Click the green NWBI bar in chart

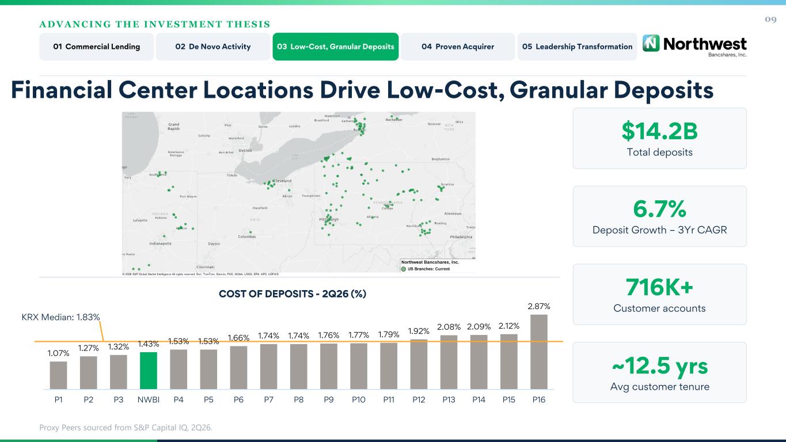pyautogui.click(x=149, y=371)
